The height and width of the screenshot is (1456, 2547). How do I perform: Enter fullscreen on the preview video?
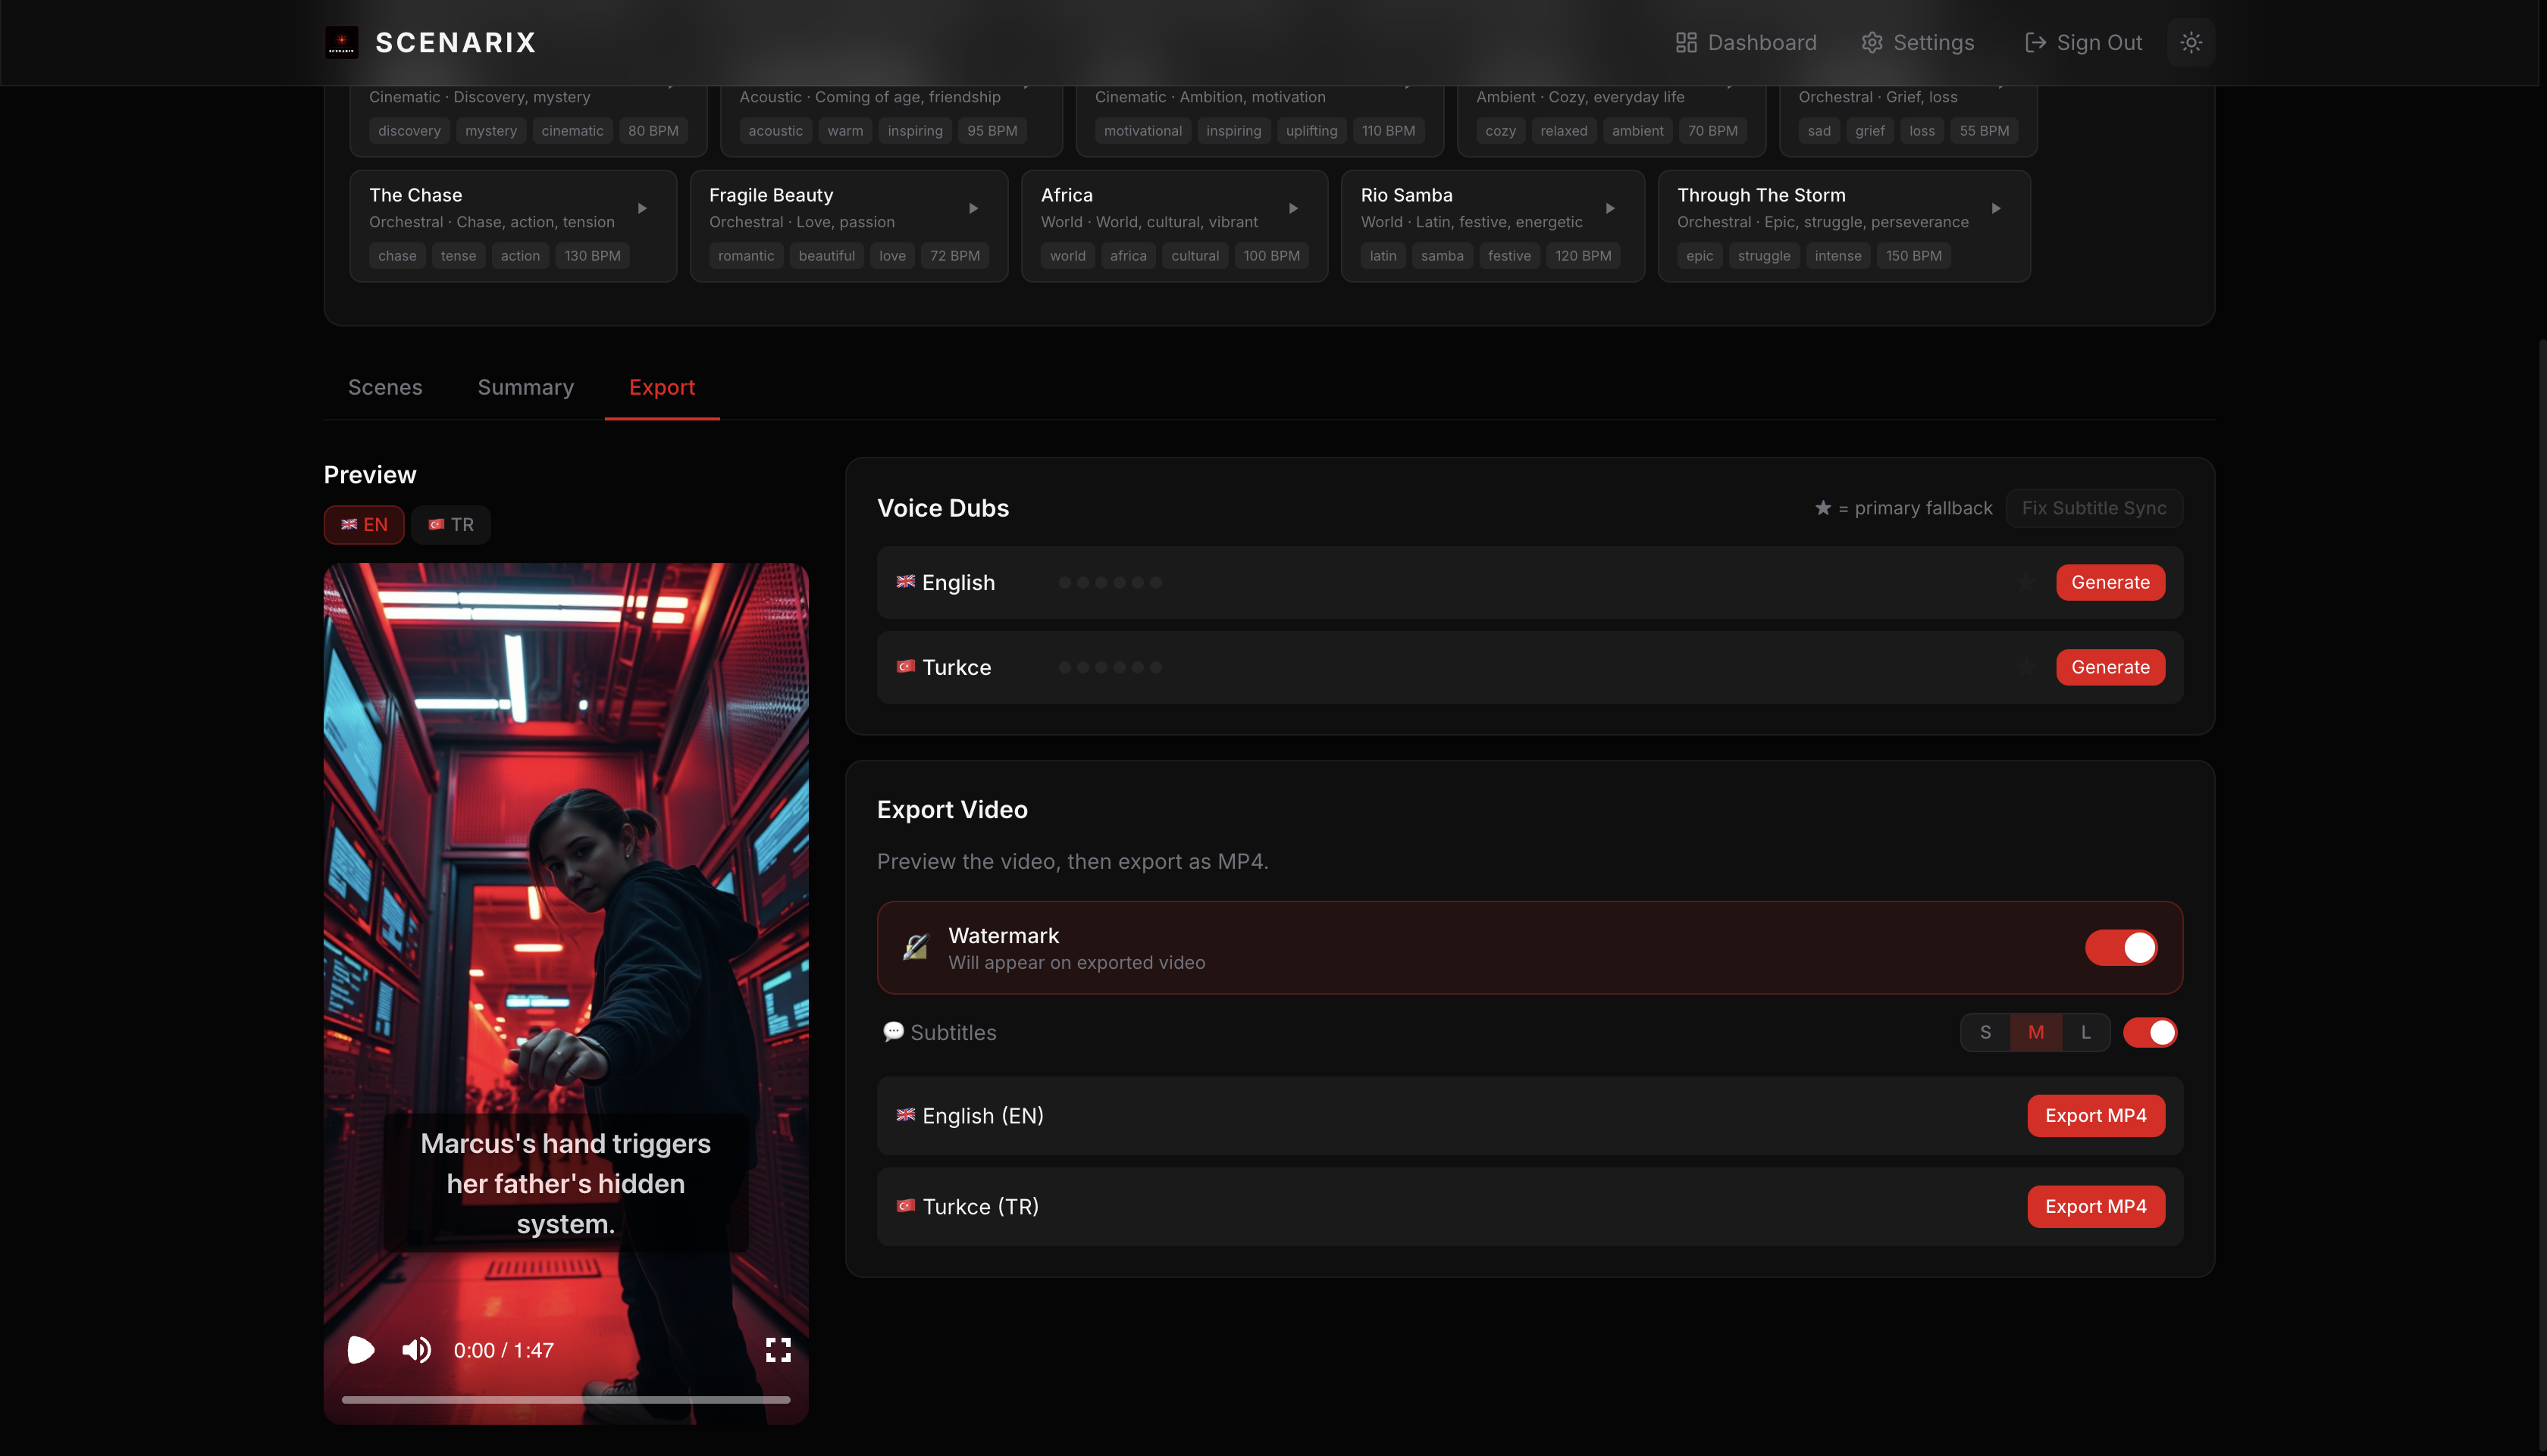[779, 1350]
